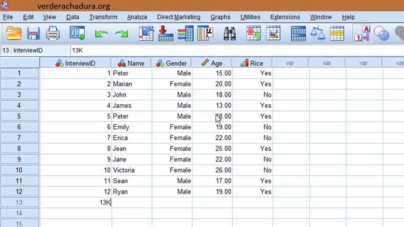Open the View menu
The image size is (404, 227).
[x=49, y=17]
